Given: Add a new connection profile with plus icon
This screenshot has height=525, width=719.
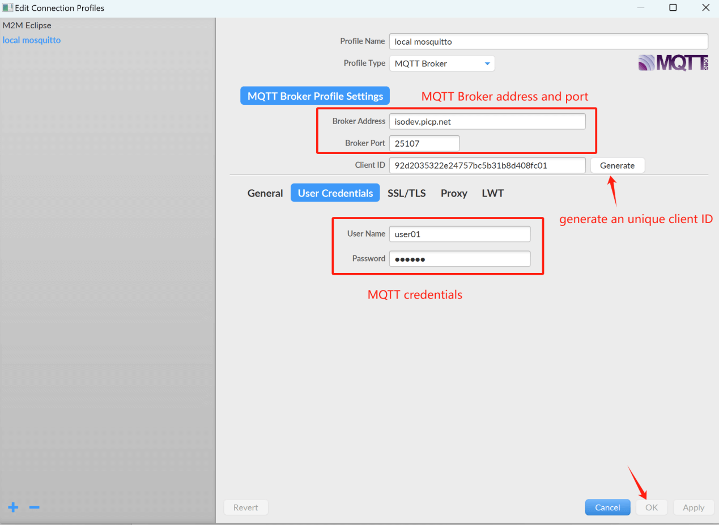Looking at the screenshot, I should 13,507.
